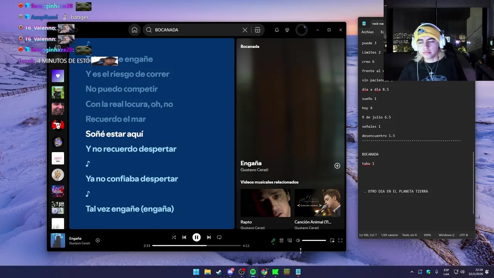Click the BOCANADA search field
Image resolution: width=494 pixels, height=278 pixels.
(x=197, y=30)
